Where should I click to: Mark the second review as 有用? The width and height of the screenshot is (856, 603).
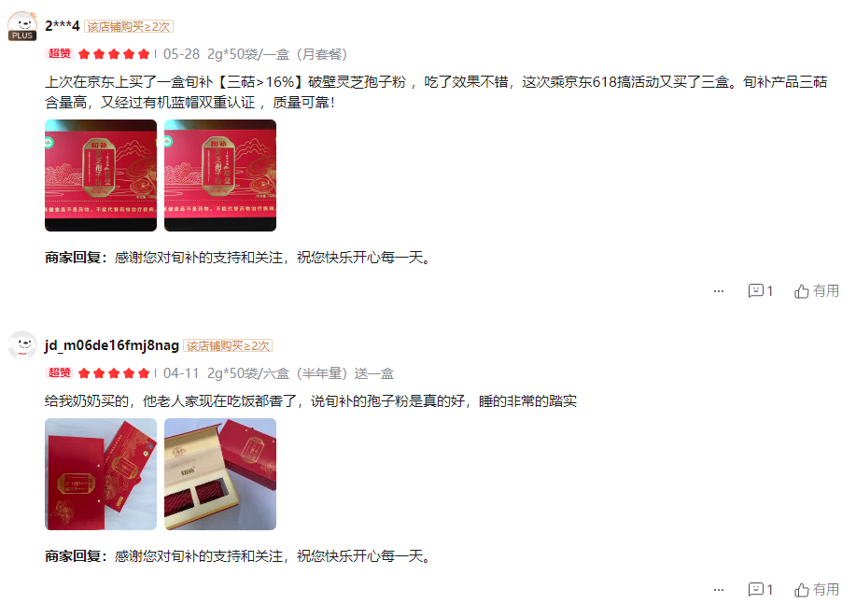point(817,589)
